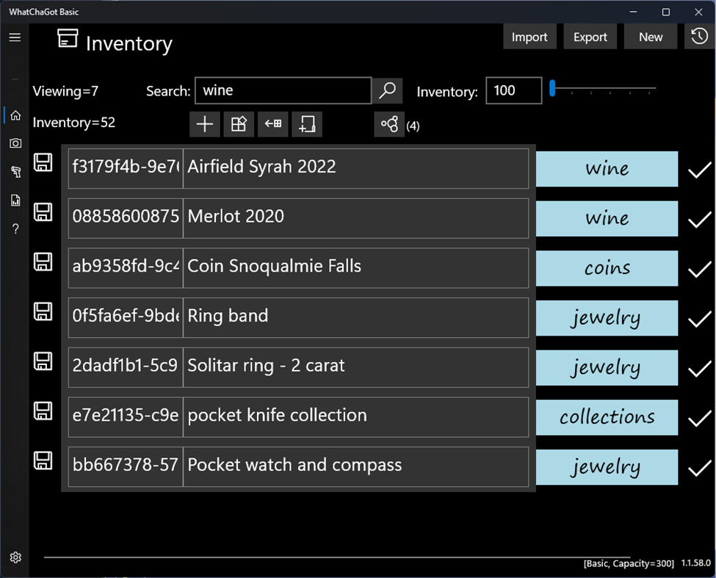Toggle checkmark for Merlot 2020
The width and height of the screenshot is (716, 578).
(x=700, y=220)
